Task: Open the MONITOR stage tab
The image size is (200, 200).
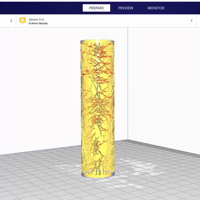Action: (x=156, y=8)
